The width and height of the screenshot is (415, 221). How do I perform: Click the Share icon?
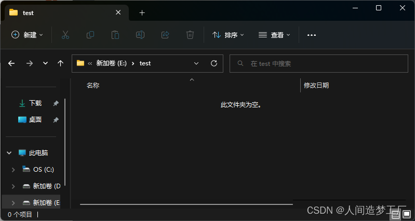click(x=165, y=35)
